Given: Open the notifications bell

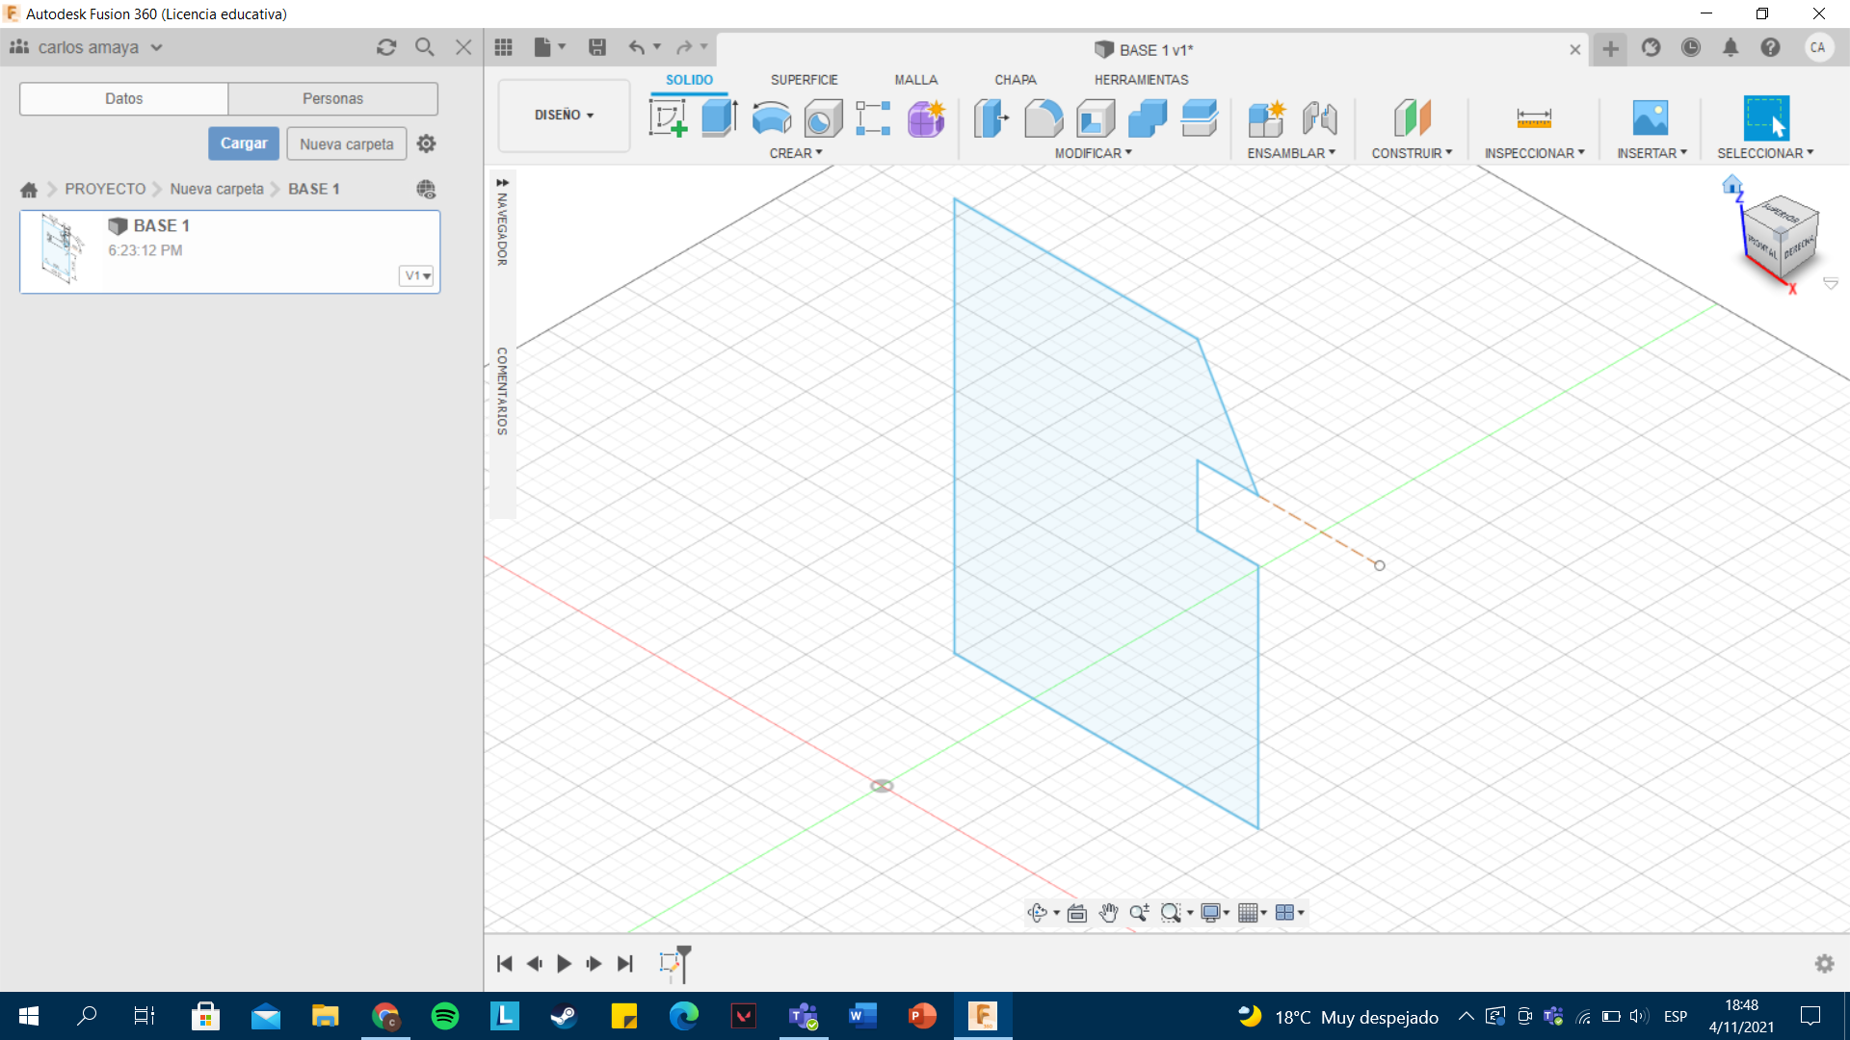Looking at the screenshot, I should [1731, 47].
